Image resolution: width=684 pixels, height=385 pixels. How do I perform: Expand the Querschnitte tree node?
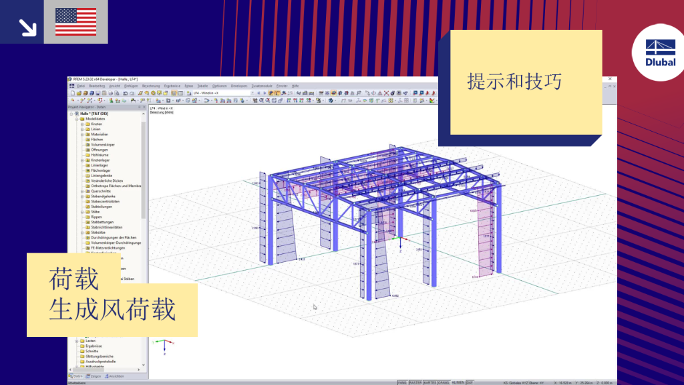pos(82,191)
